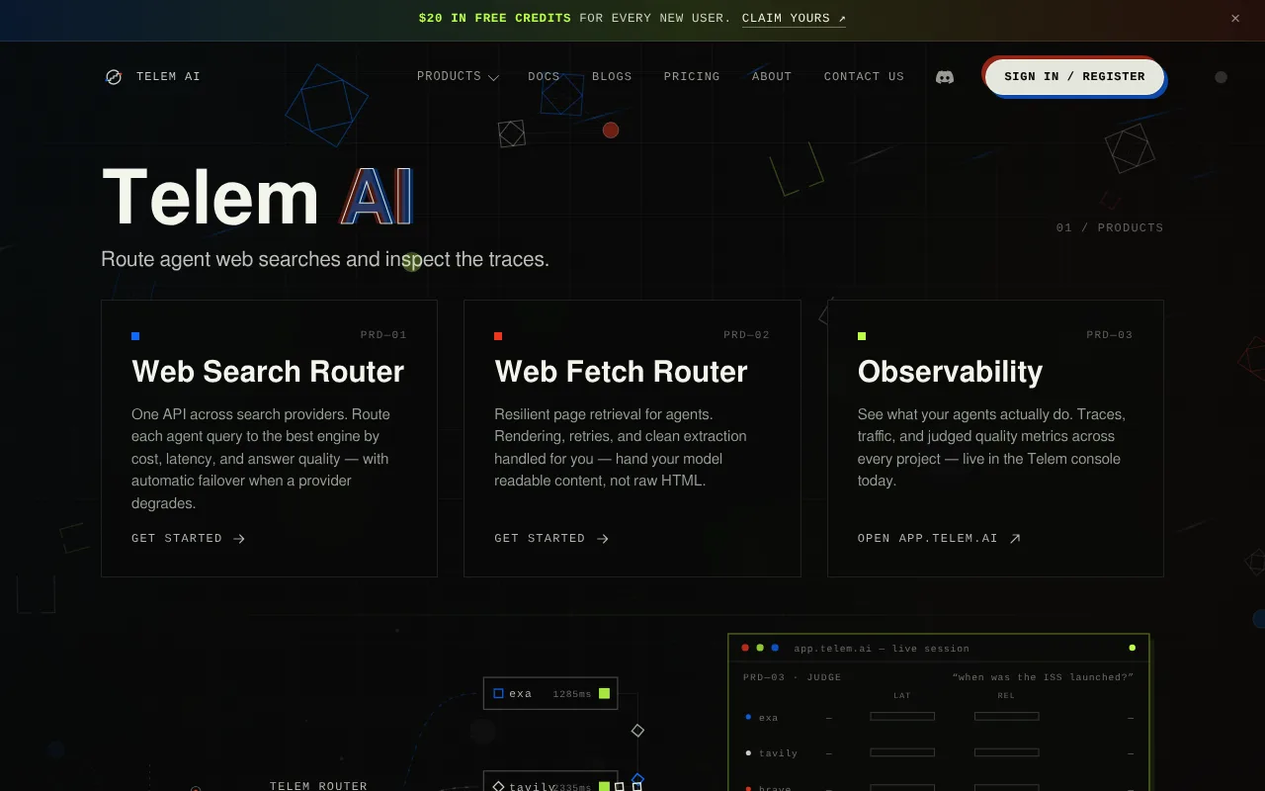Open the Blogs section
Image resolution: width=1265 pixels, height=791 pixels.
click(x=612, y=76)
